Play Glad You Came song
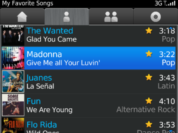 (52, 39)
